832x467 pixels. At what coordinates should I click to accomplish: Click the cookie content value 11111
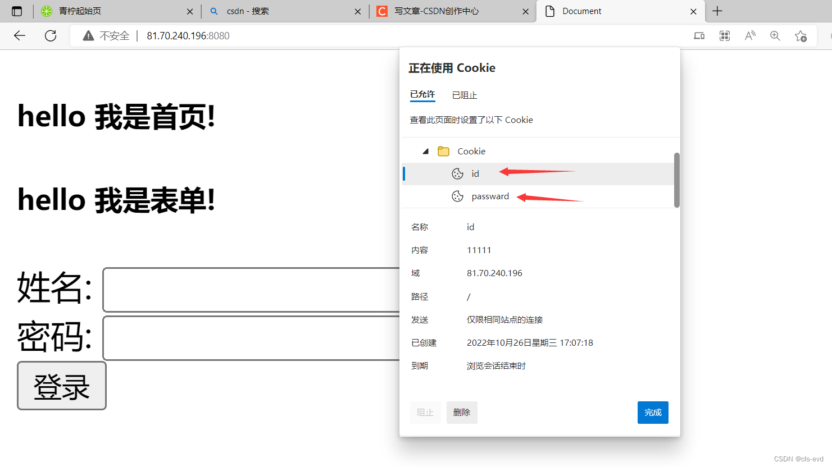coord(479,250)
